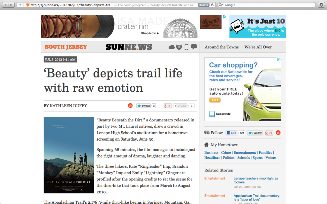Like the site via Facebook Follow button
This screenshot has width=327, height=204.
coord(231,133)
